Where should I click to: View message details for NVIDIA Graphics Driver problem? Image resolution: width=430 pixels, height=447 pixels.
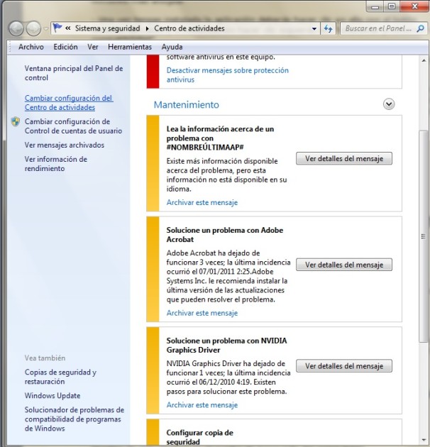344,365
